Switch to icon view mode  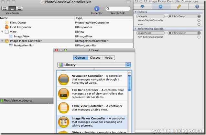tap(5, 8)
